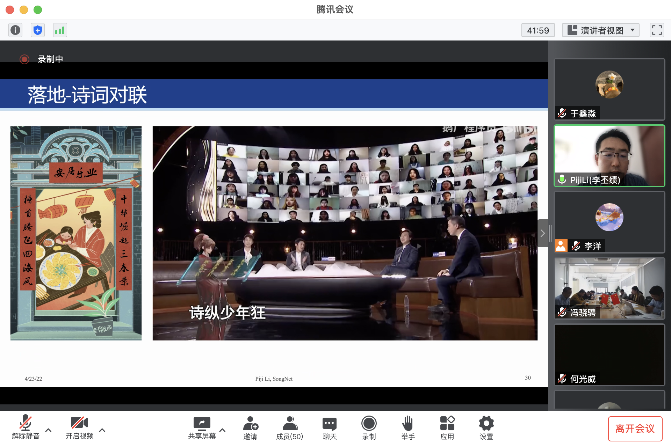
Task: Click muted mic icon beside 李洋
Action: point(576,246)
